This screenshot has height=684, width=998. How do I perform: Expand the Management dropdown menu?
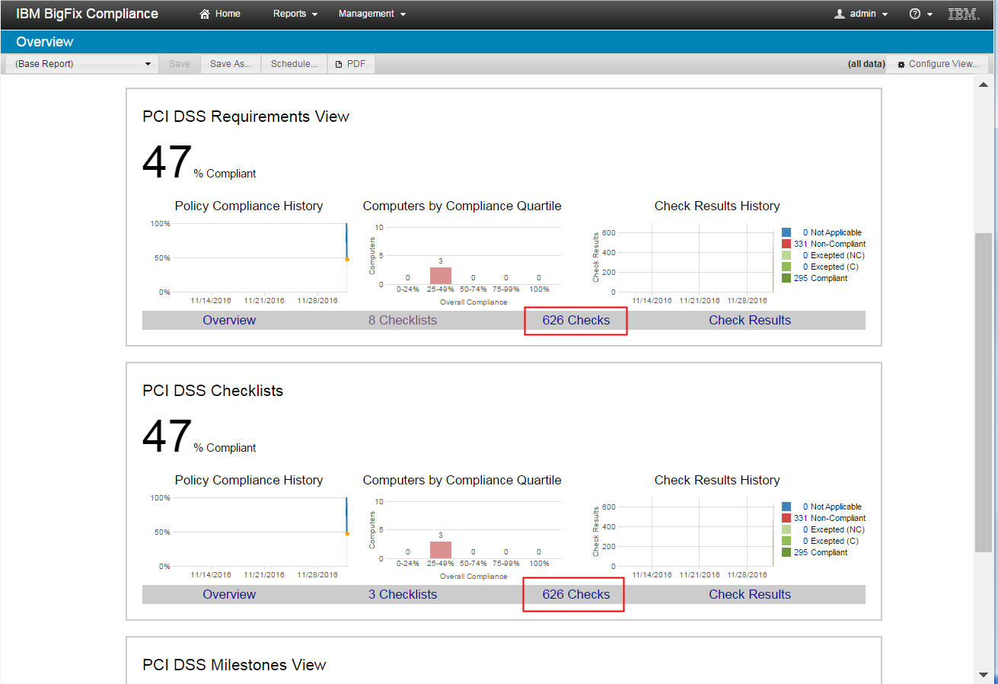(372, 14)
